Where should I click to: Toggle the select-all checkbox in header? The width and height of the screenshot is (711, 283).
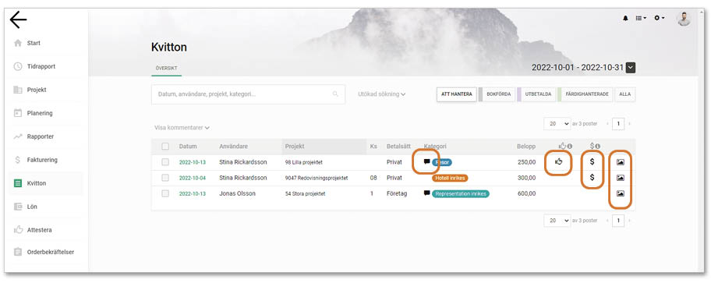[165, 147]
